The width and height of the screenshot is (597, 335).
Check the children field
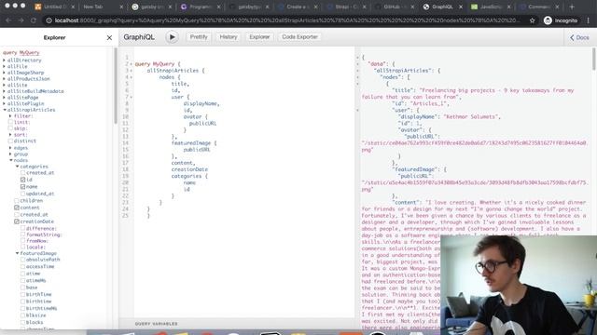pos(17,201)
